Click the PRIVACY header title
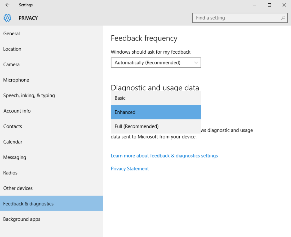This screenshot has height=237, width=291. point(28,18)
